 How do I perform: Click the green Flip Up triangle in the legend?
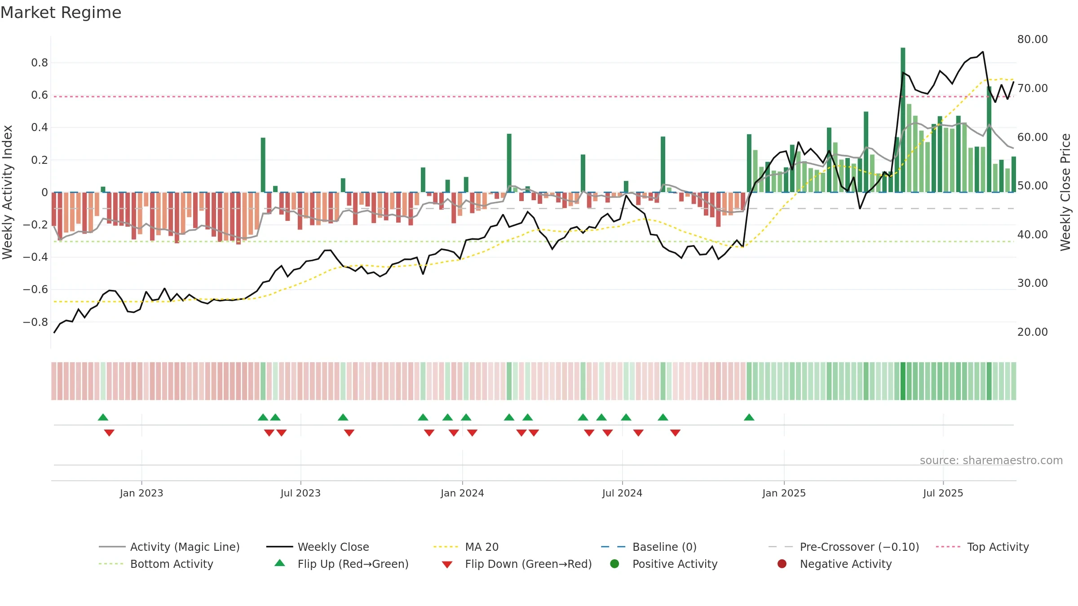click(280, 562)
